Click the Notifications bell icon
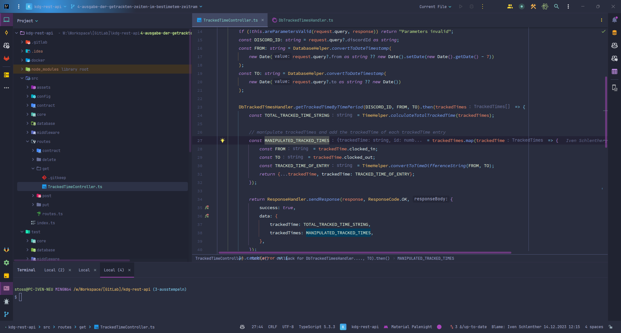 point(615,20)
